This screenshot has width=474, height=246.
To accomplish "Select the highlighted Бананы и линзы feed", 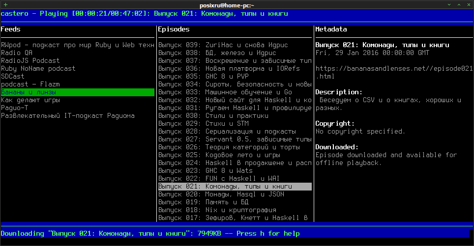I will [78, 92].
